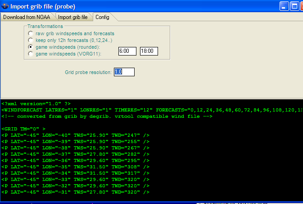The image size is (303, 204).
Task: Minimize the Import grib file window
Action: [284, 6]
